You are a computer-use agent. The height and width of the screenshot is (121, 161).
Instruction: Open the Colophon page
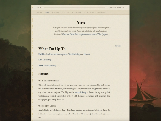pos(102,12)
